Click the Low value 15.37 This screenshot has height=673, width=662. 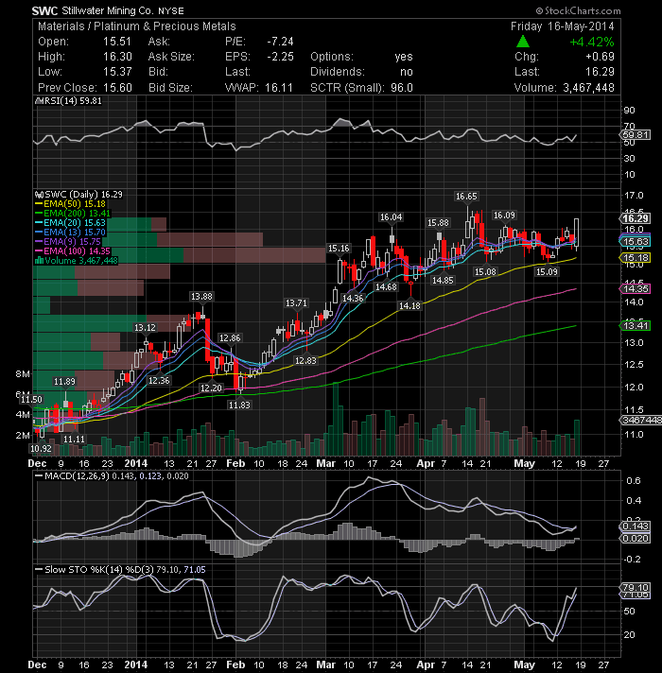(117, 72)
